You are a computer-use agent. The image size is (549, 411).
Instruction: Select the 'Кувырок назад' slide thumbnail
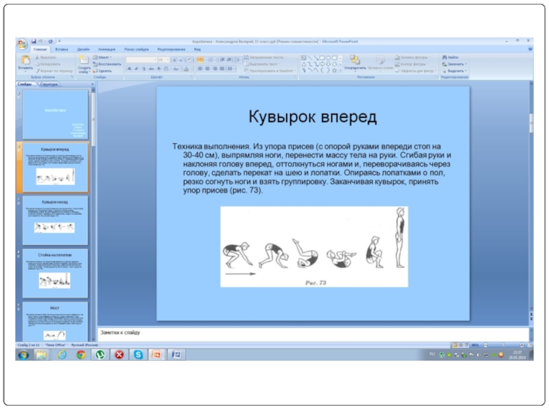click(55, 221)
